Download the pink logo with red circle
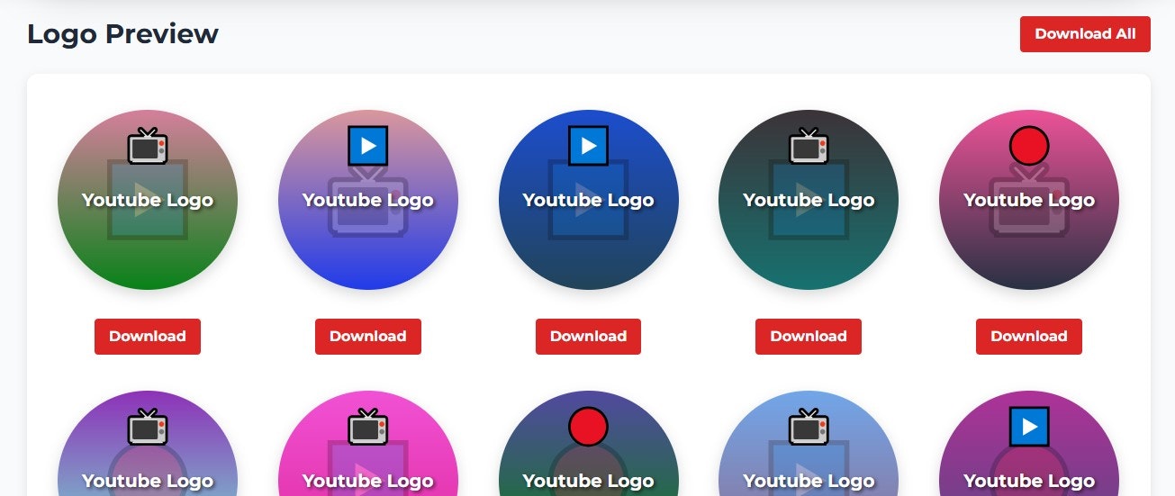Screen dimensions: 1175x496 click(x=1029, y=337)
